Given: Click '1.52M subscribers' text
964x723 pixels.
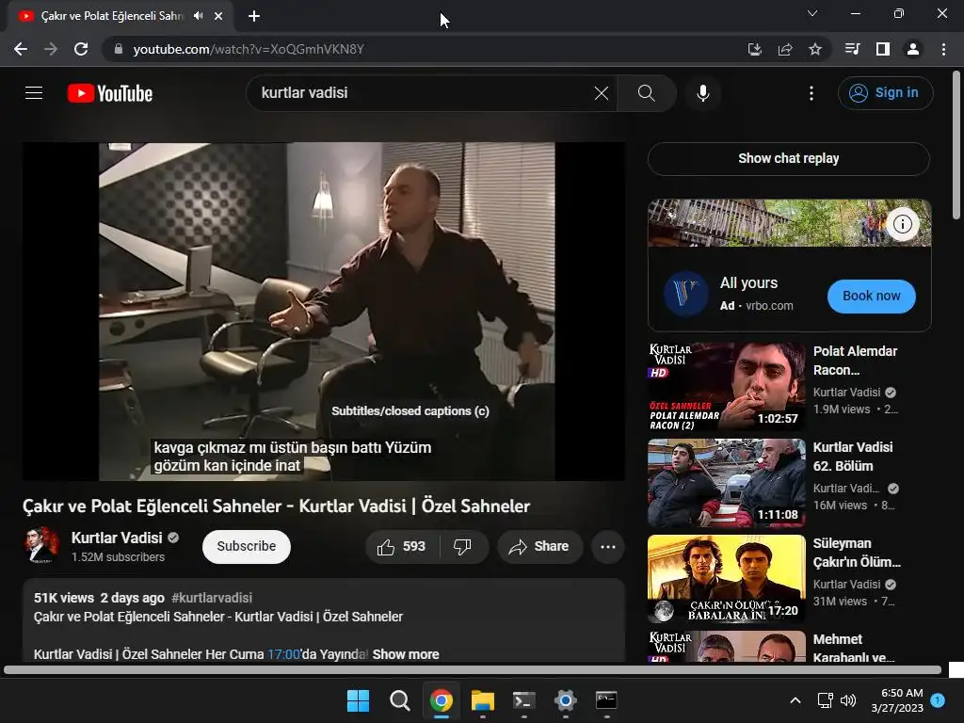Looking at the screenshot, I should tap(118, 557).
